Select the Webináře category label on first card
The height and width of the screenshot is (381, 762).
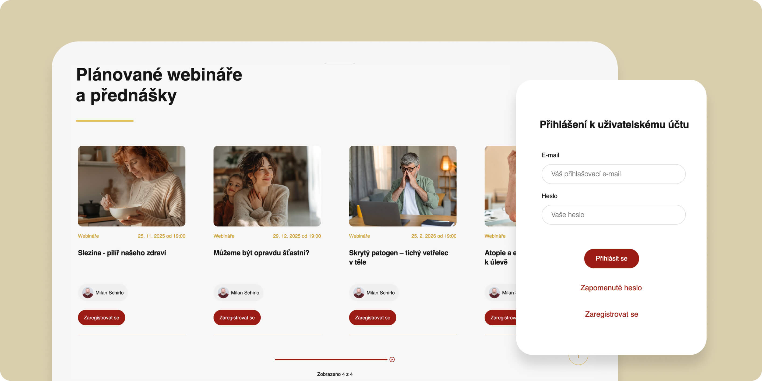pos(88,236)
